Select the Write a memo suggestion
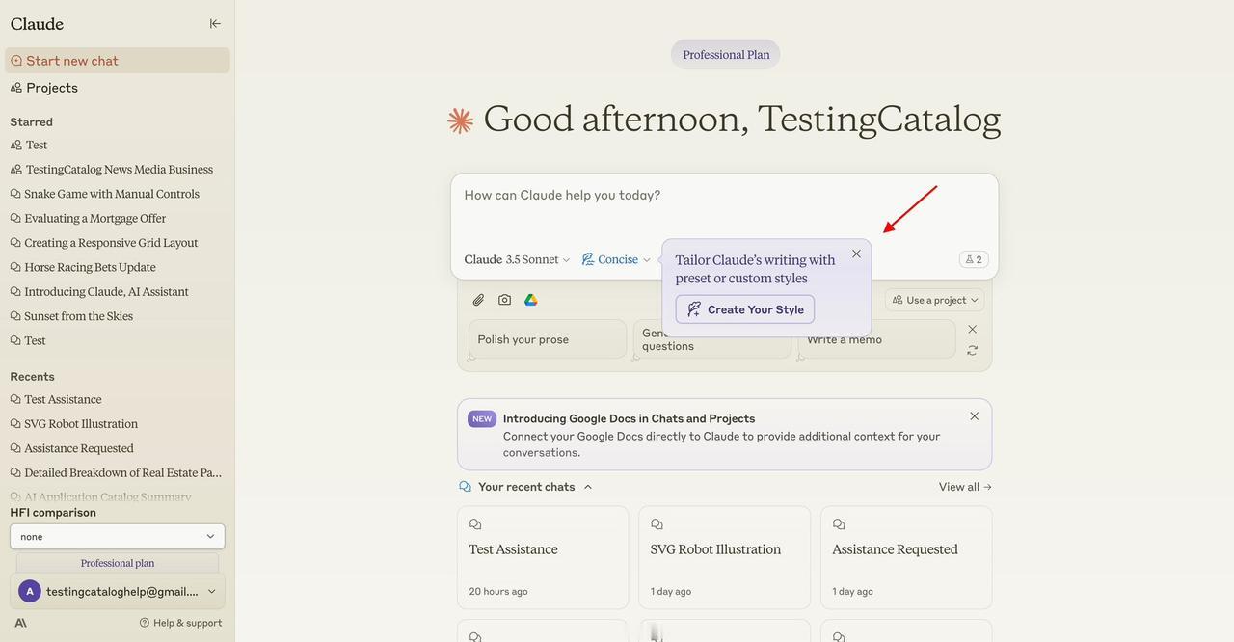The height and width of the screenshot is (642, 1234). point(876,339)
